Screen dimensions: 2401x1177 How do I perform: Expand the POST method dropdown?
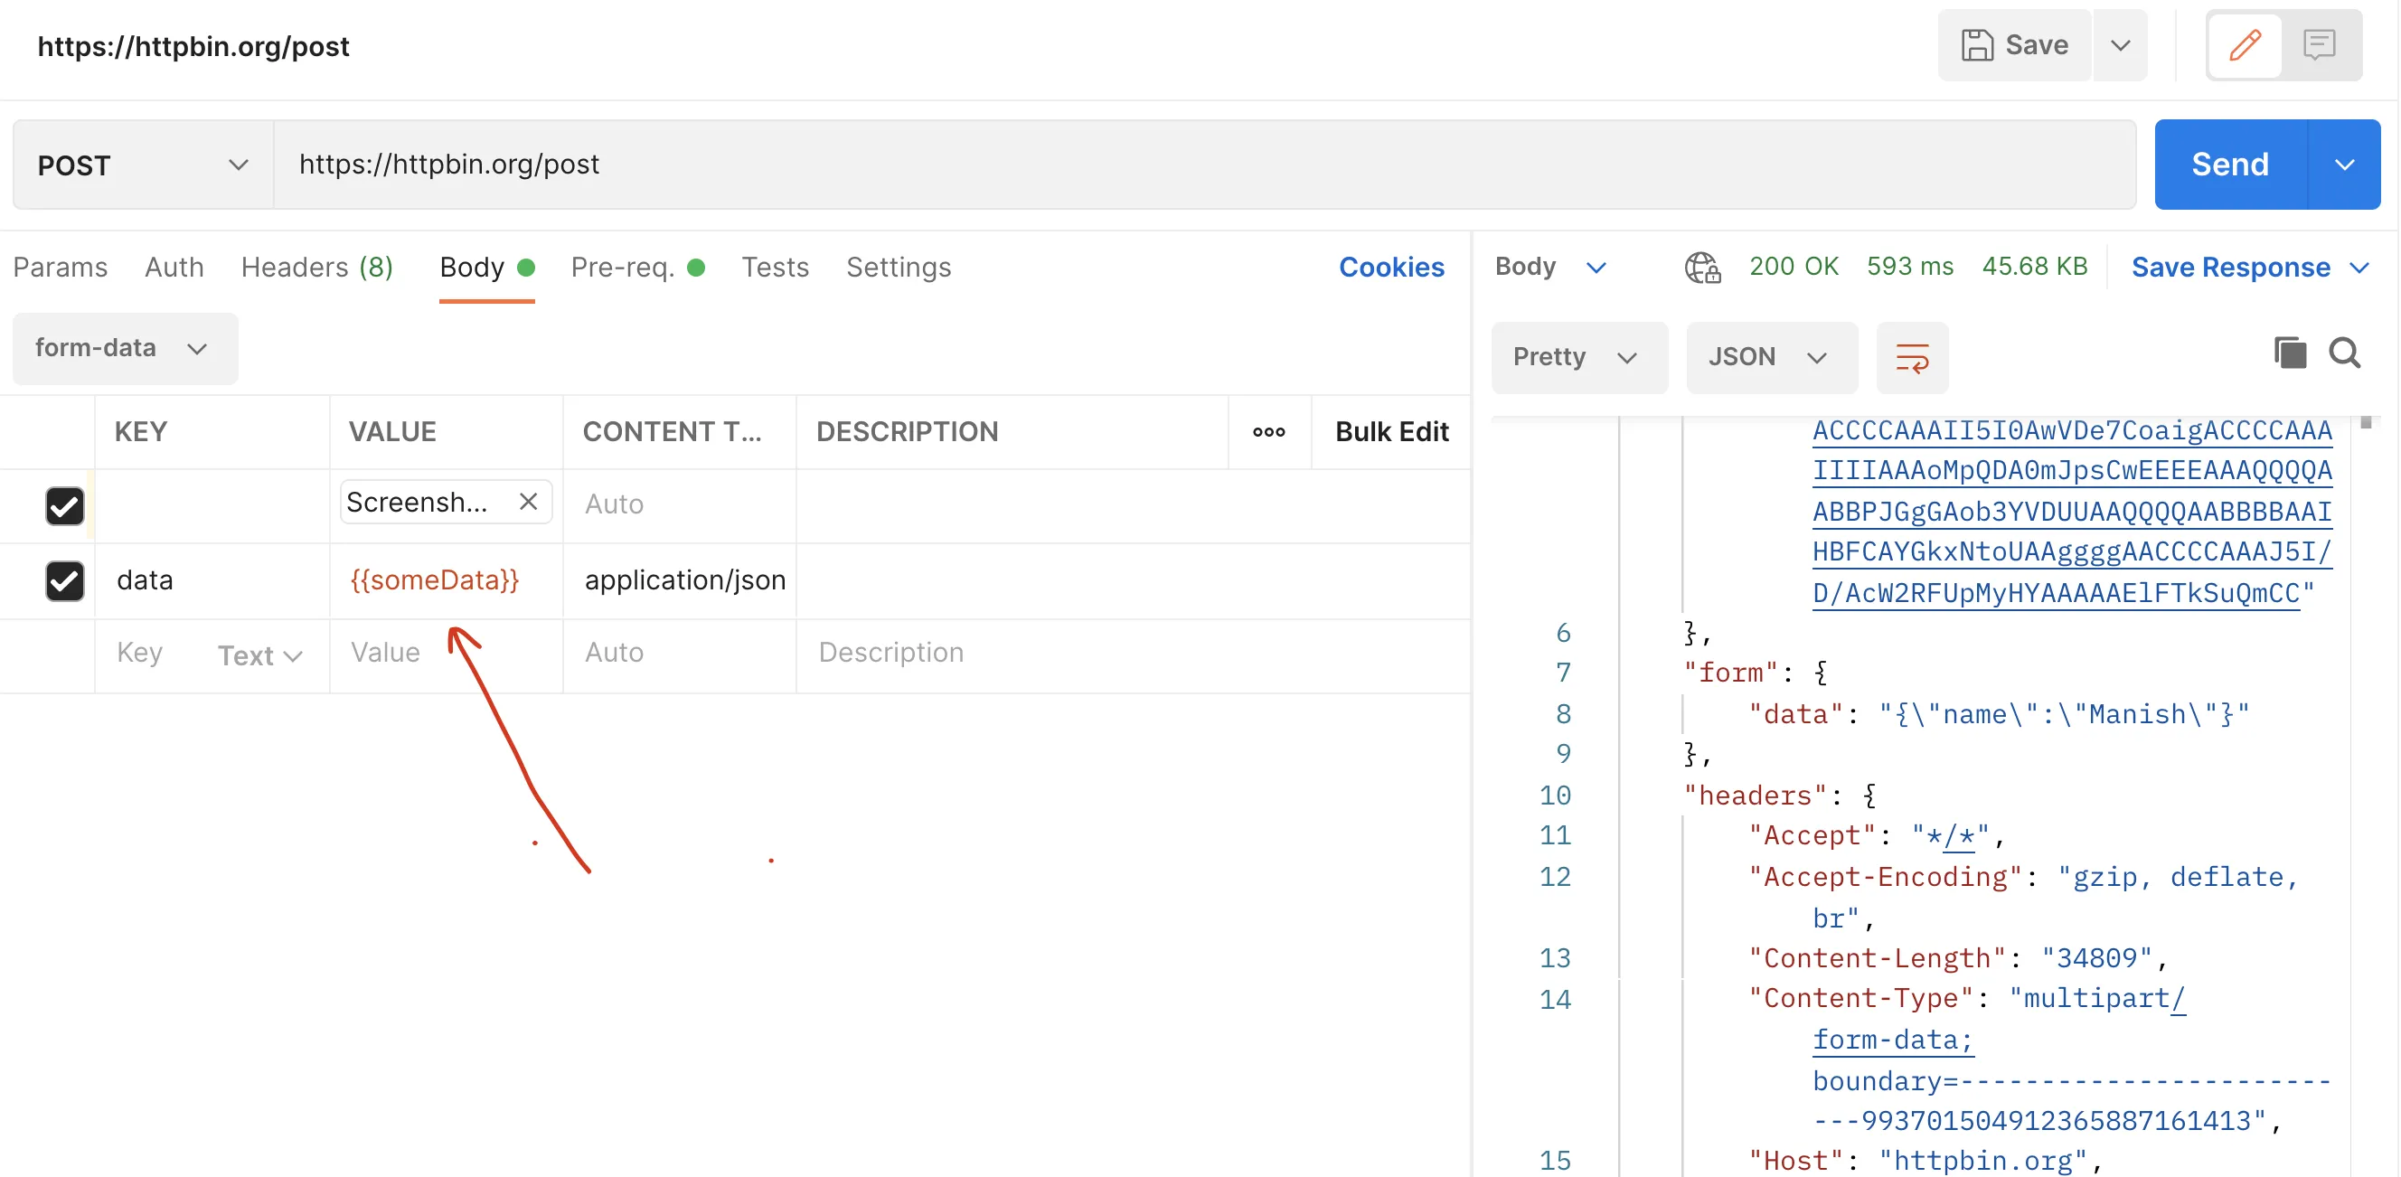pos(144,165)
